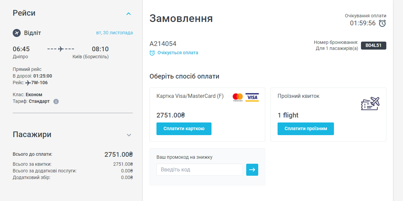
Task: Click the awaiting payment status clock icon
Action: click(x=152, y=53)
